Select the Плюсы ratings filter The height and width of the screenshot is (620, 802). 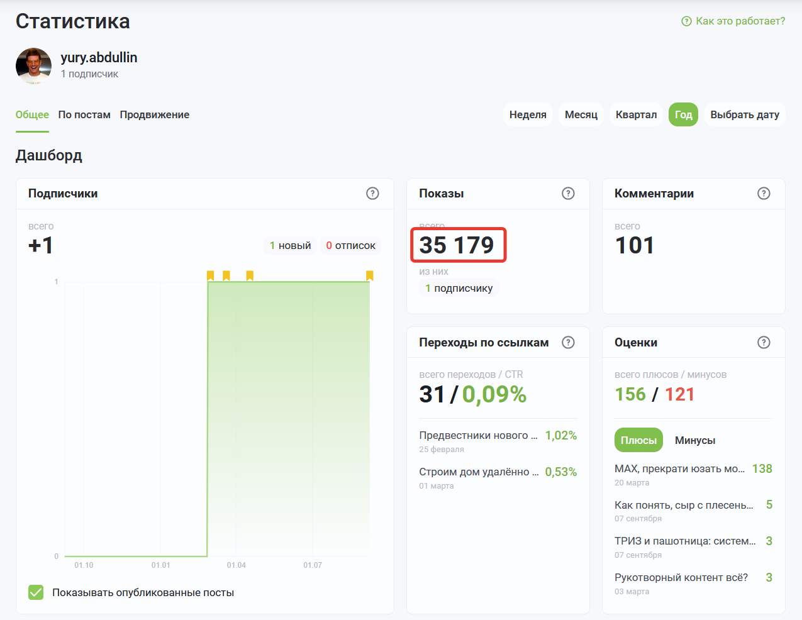[638, 440]
